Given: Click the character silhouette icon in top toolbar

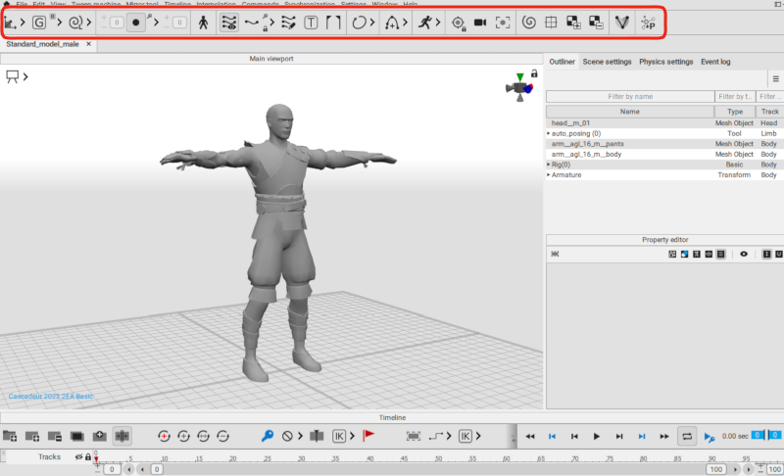Looking at the screenshot, I should 203,23.
